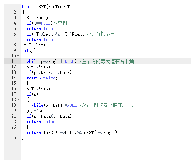Collapse the code block fold arrow on line 10
The width and height of the screenshot is (191, 160).
click(x=18, y=56)
